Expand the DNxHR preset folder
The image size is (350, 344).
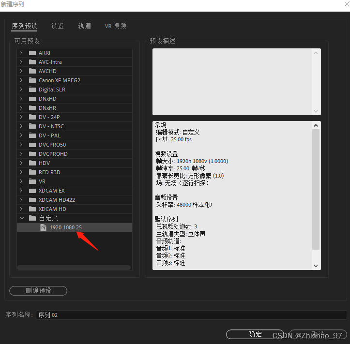coord(21,108)
